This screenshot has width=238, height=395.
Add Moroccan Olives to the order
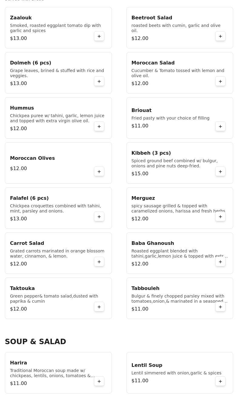99,172
